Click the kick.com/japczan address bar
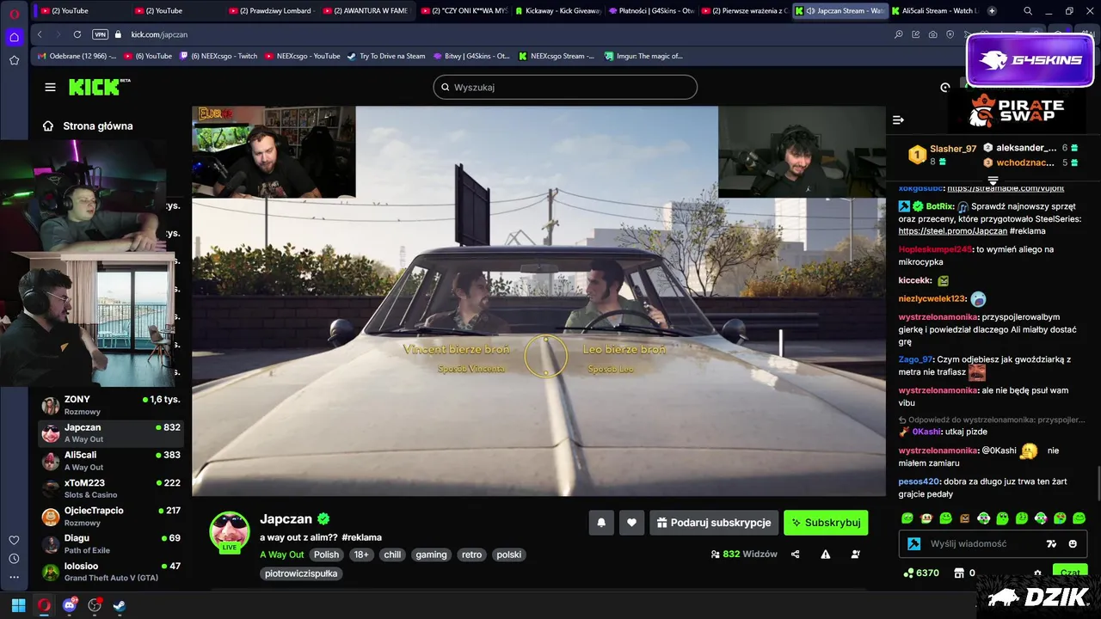Viewport: 1101px width, 619px height. click(x=159, y=34)
